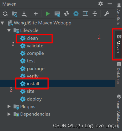The height and width of the screenshot is (131, 122).
Task: Select the compile lifecycle goal
Action: 35,54
